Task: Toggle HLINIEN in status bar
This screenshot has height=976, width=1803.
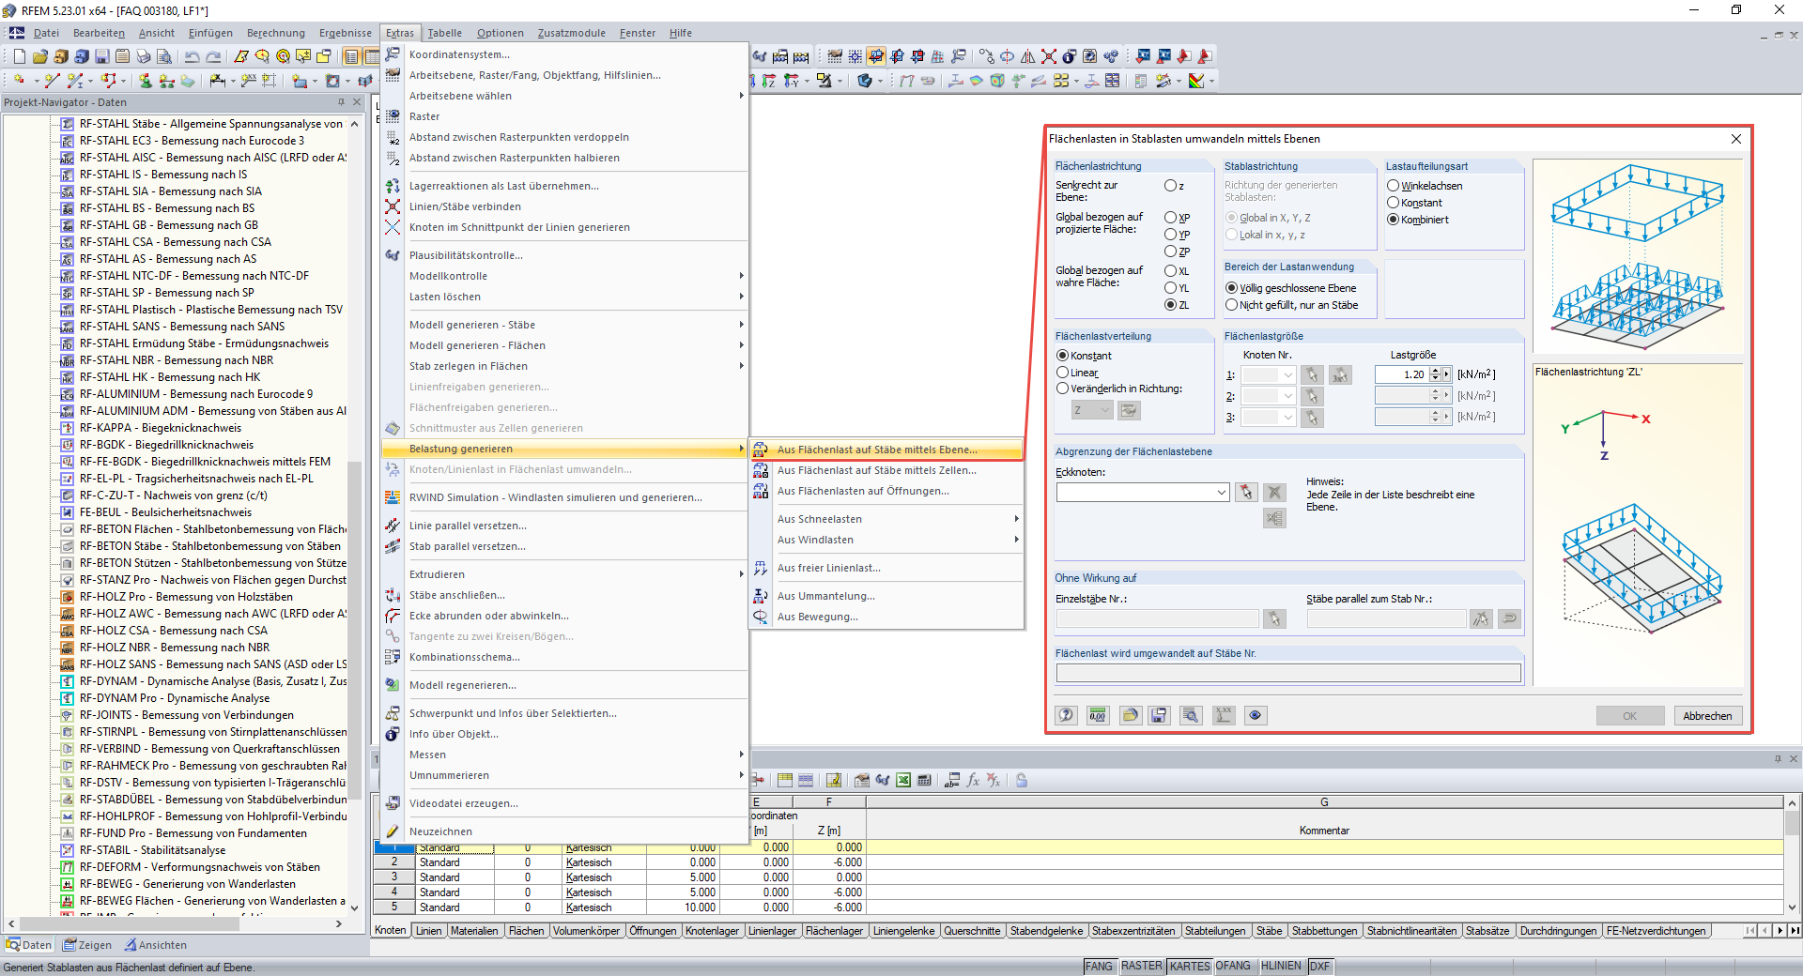Action: click(1281, 966)
